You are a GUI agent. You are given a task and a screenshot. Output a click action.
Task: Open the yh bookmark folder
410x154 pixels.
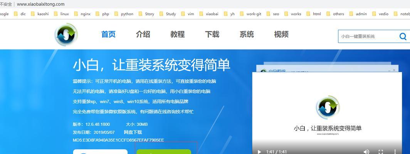point(229,14)
